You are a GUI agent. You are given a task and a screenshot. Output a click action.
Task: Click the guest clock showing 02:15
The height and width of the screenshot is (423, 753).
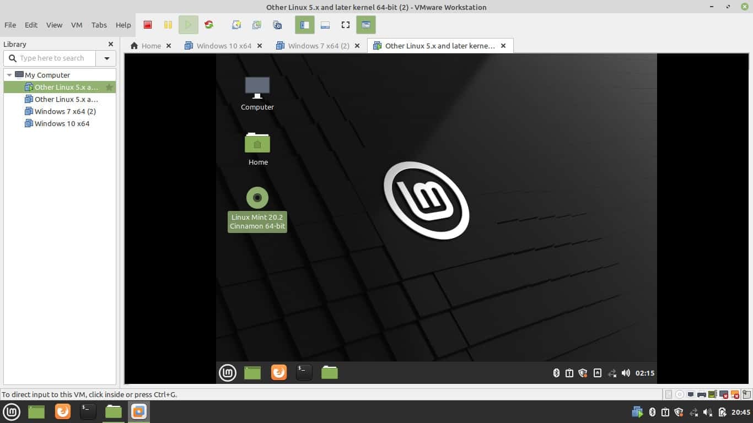pos(645,373)
